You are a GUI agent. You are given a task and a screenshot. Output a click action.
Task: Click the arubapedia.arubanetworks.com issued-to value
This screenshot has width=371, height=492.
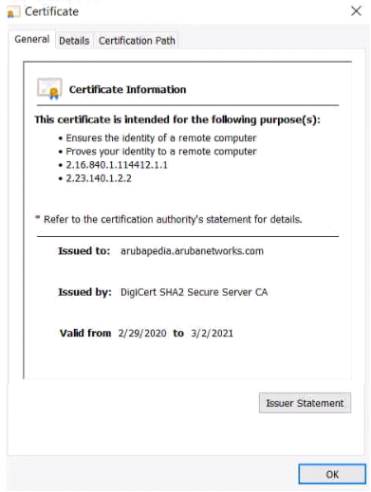click(192, 251)
